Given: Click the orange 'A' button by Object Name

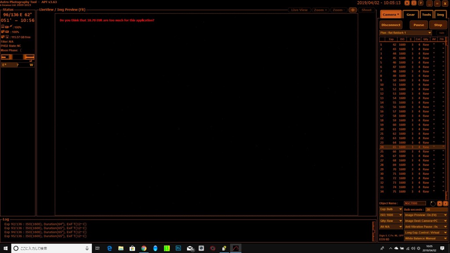Looking at the screenshot, I should click(439, 203).
